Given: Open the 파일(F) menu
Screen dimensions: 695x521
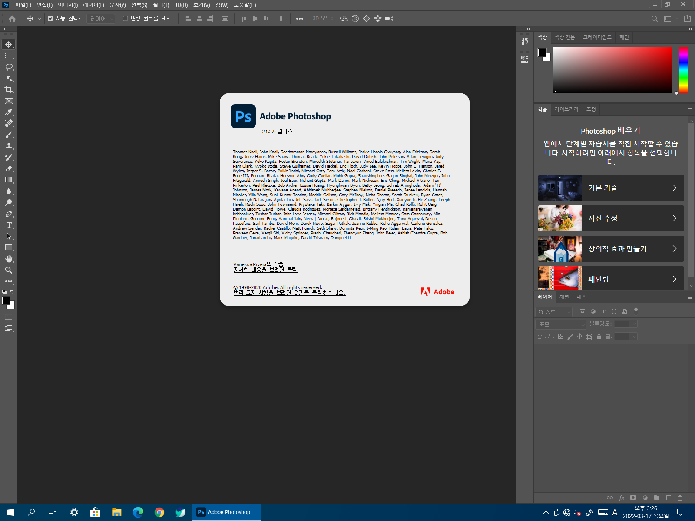Looking at the screenshot, I should coord(23,5).
